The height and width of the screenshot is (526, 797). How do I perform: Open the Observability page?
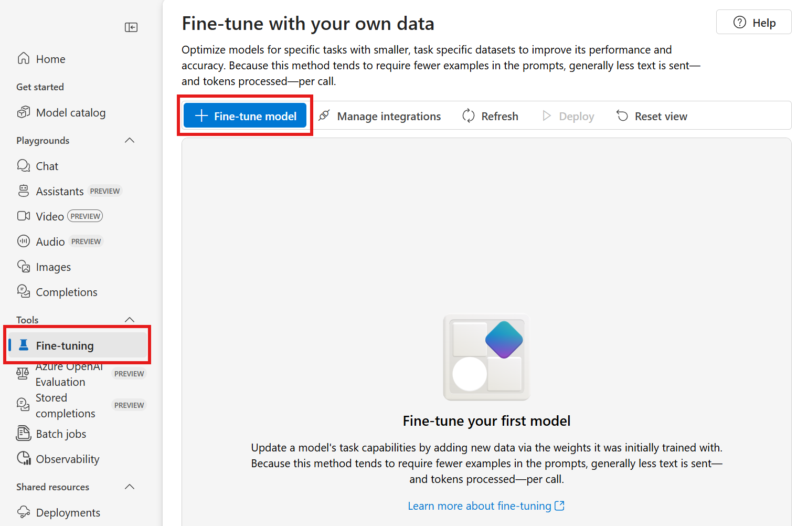click(x=67, y=459)
